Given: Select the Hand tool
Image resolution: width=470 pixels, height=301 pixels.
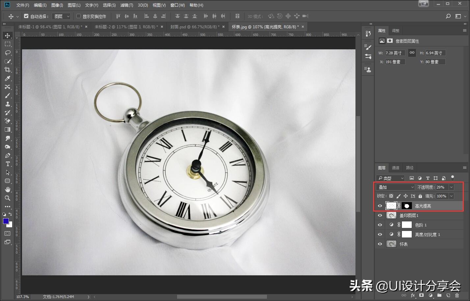Looking at the screenshot, I should click(x=8, y=189).
